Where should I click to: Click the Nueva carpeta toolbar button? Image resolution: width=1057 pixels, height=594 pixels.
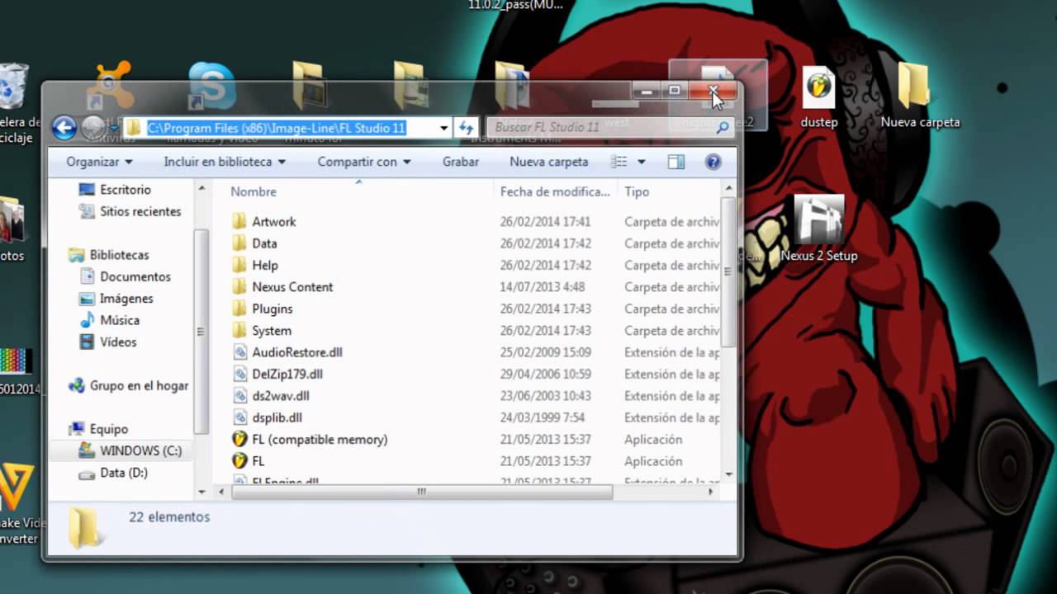549,162
